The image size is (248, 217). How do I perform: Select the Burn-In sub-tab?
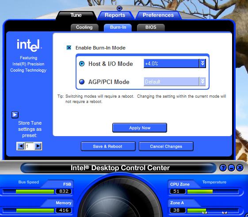pos(118,27)
